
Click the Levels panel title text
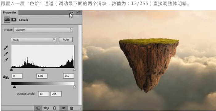[x=23, y=20]
